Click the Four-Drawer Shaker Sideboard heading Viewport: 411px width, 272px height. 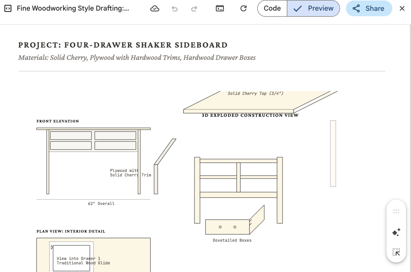123,45
